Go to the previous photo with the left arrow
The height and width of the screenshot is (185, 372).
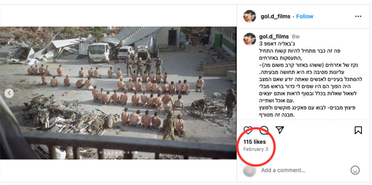(x=9, y=93)
